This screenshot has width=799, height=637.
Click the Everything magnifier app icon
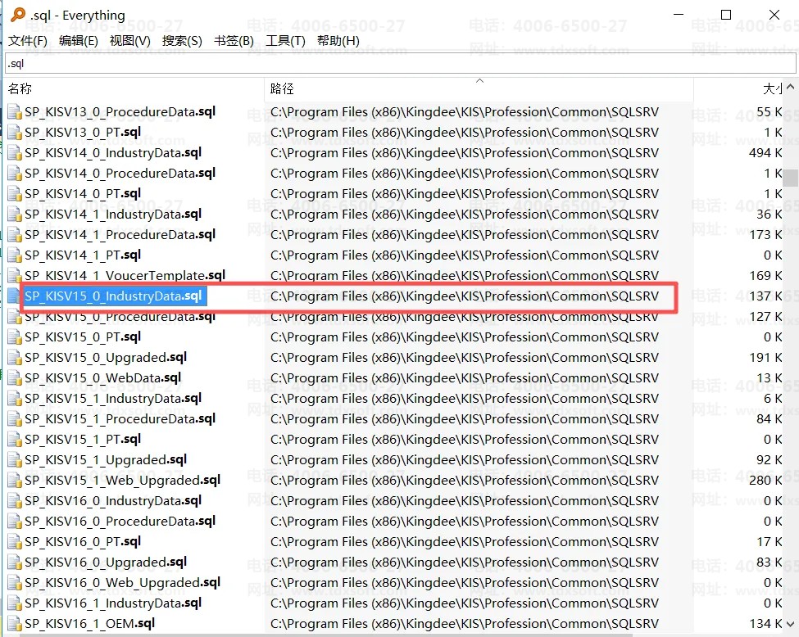click(x=16, y=15)
